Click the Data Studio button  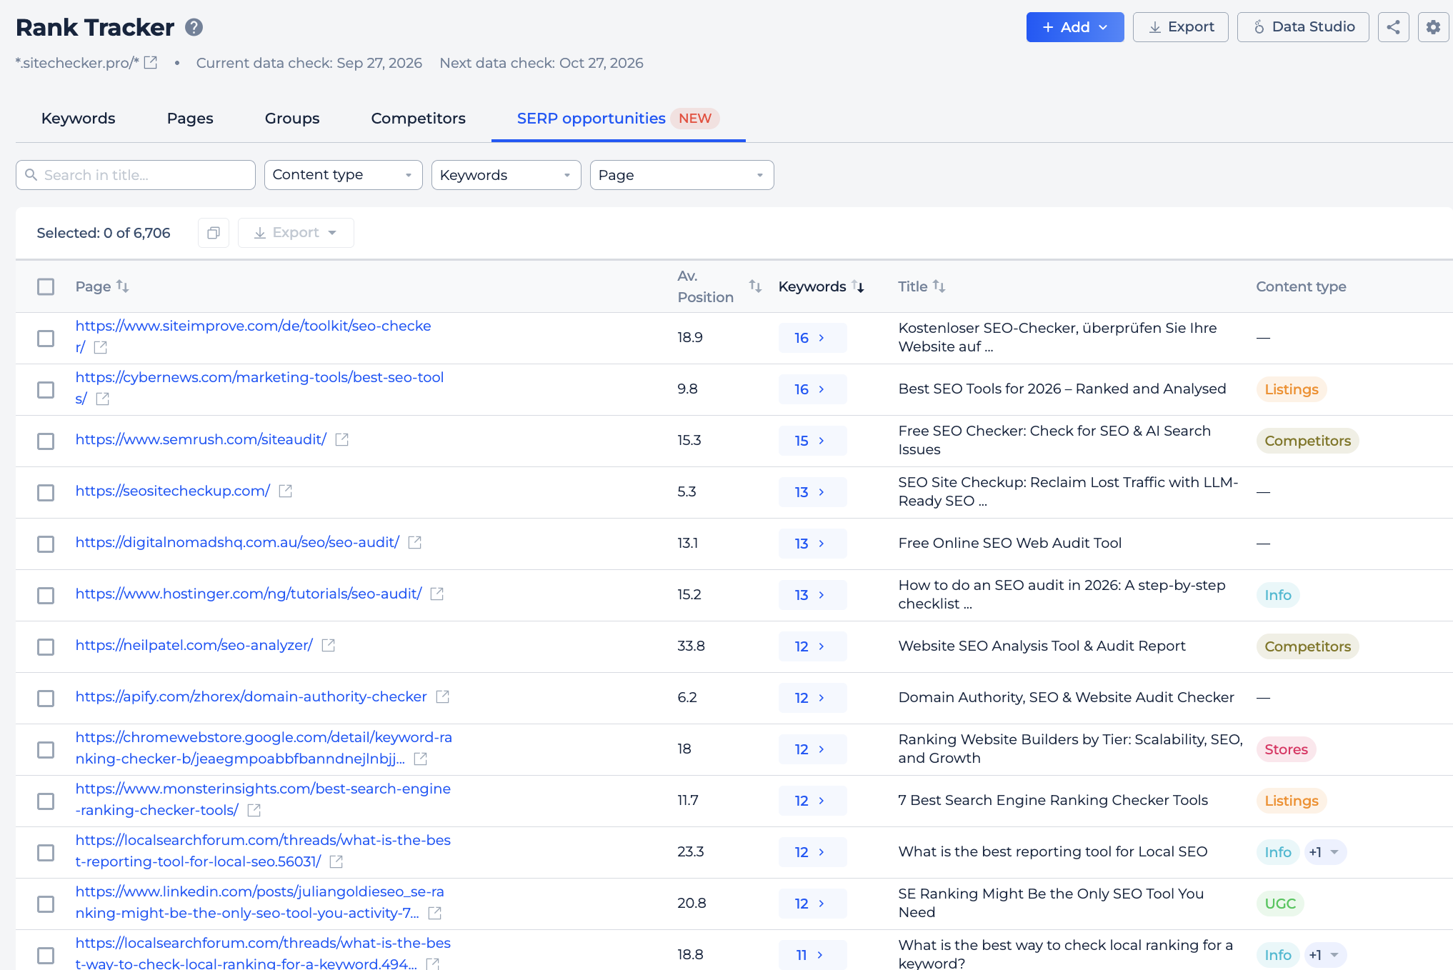point(1303,27)
